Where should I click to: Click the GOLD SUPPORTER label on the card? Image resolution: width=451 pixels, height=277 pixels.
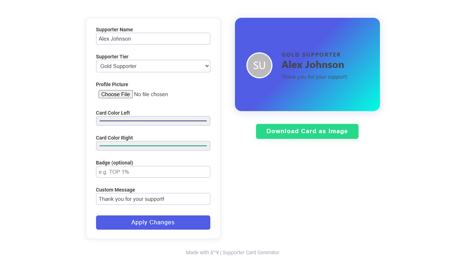click(311, 54)
